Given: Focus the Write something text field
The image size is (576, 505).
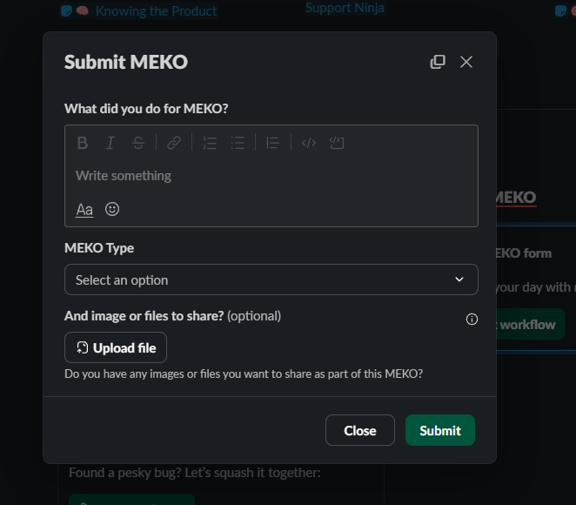Looking at the screenshot, I should click(x=271, y=176).
